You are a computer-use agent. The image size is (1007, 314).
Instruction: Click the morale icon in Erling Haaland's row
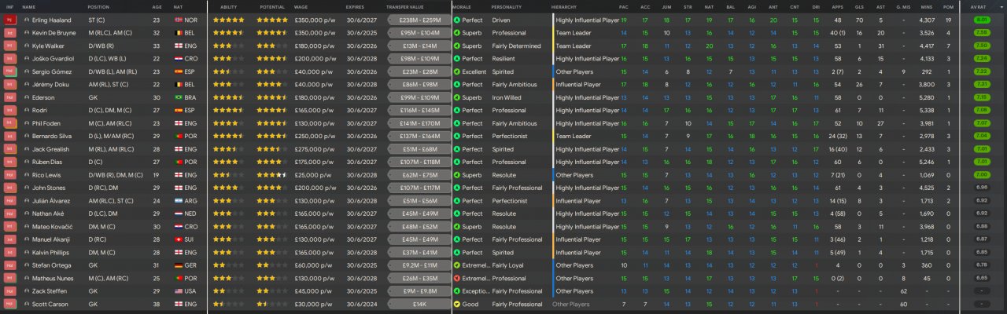click(457, 20)
